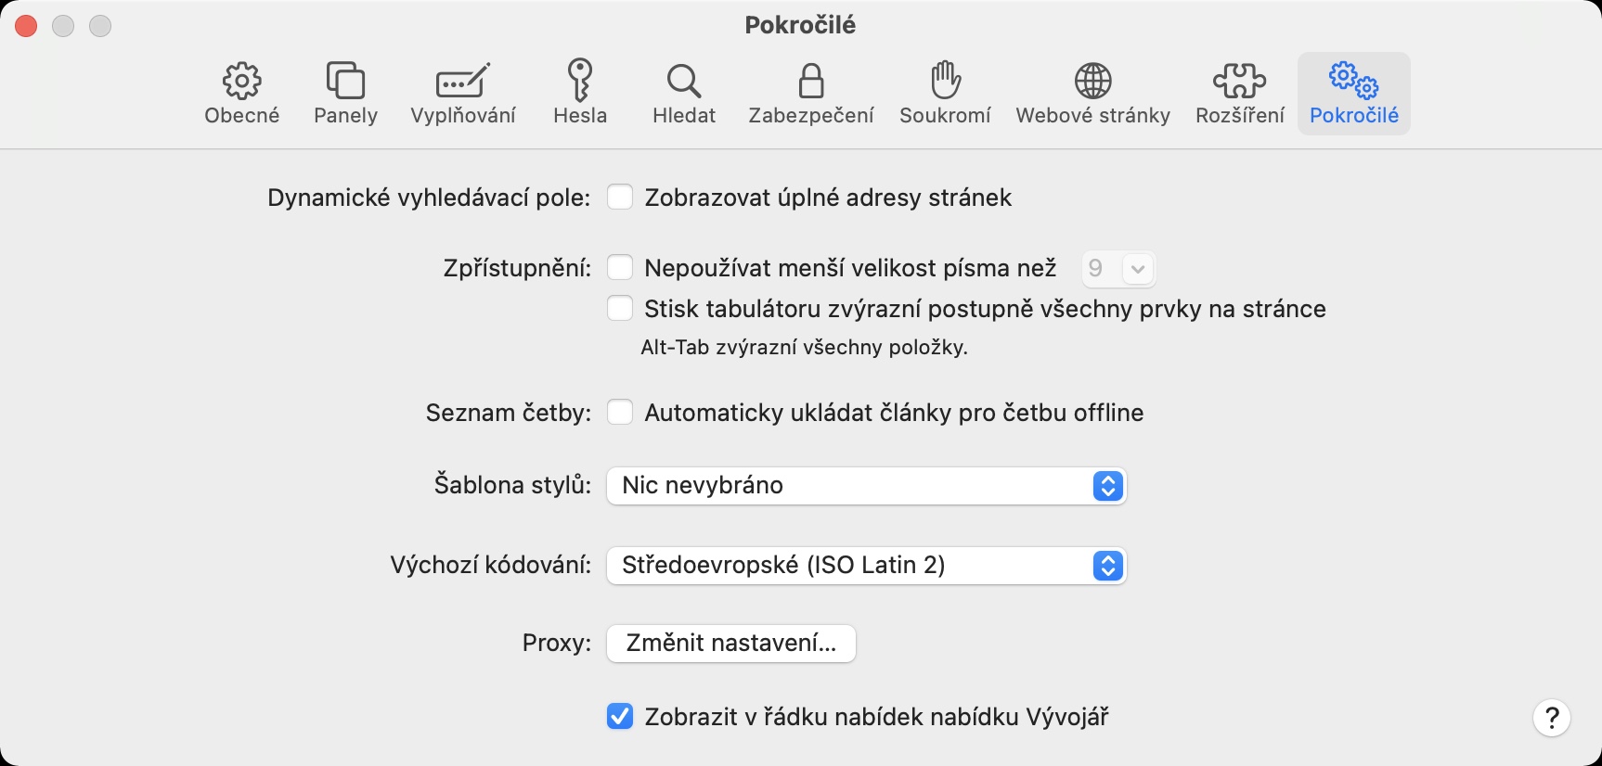Expand the Šablona stylů dropdown
This screenshot has height=766, width=1602.
click(866, 486)
